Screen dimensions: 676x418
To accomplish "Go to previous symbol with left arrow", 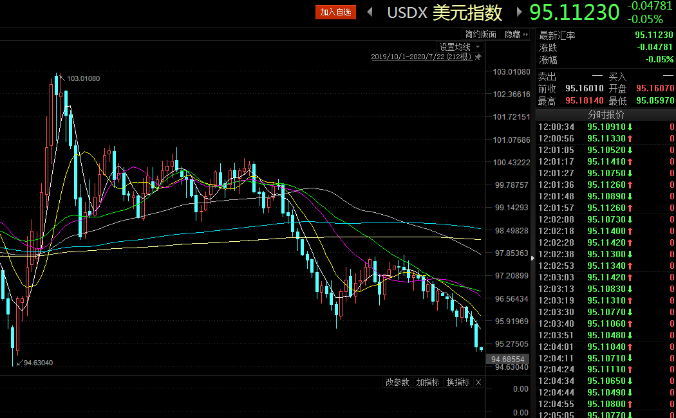I will 370,12.
